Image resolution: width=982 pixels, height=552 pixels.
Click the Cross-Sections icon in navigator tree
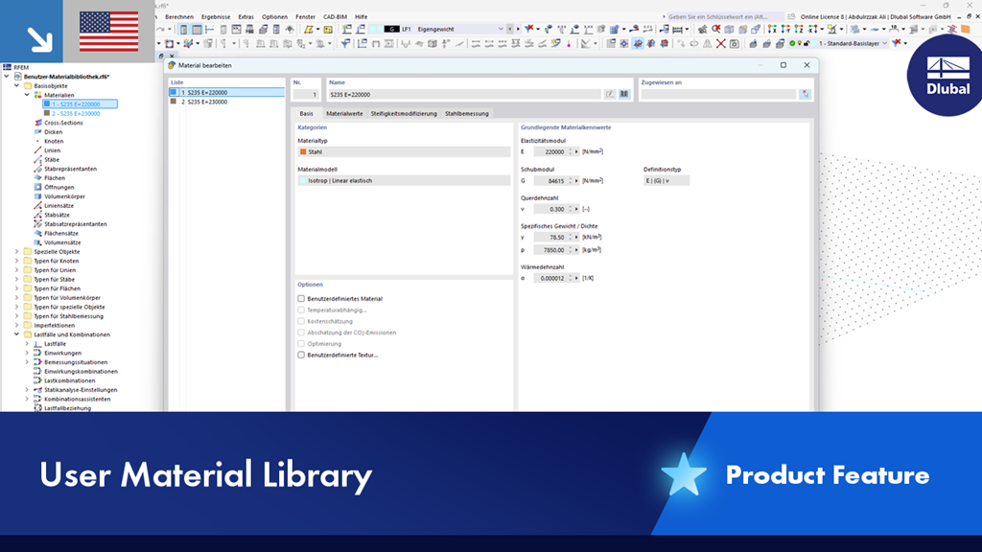coord(37,123)
